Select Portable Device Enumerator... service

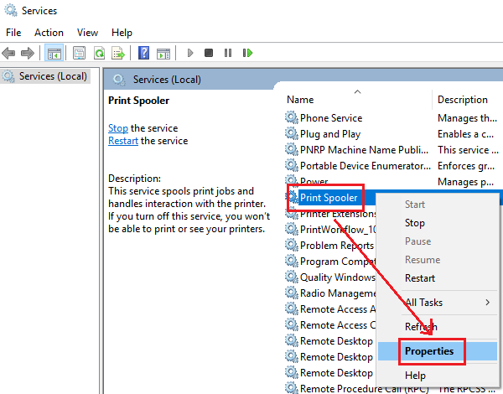coord(365,166)
